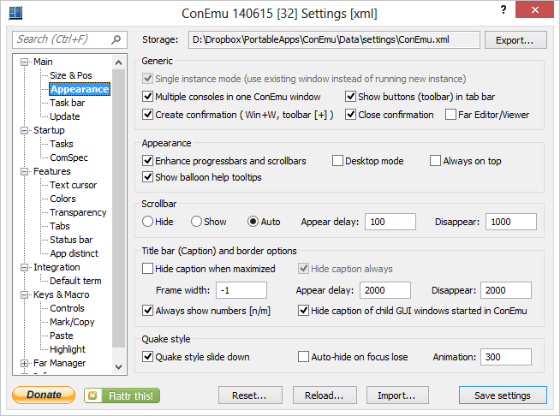Open the ComSpec settings page
Image resolution: width=560 pixels, height=416 pixels.
(x=69, y=157)
